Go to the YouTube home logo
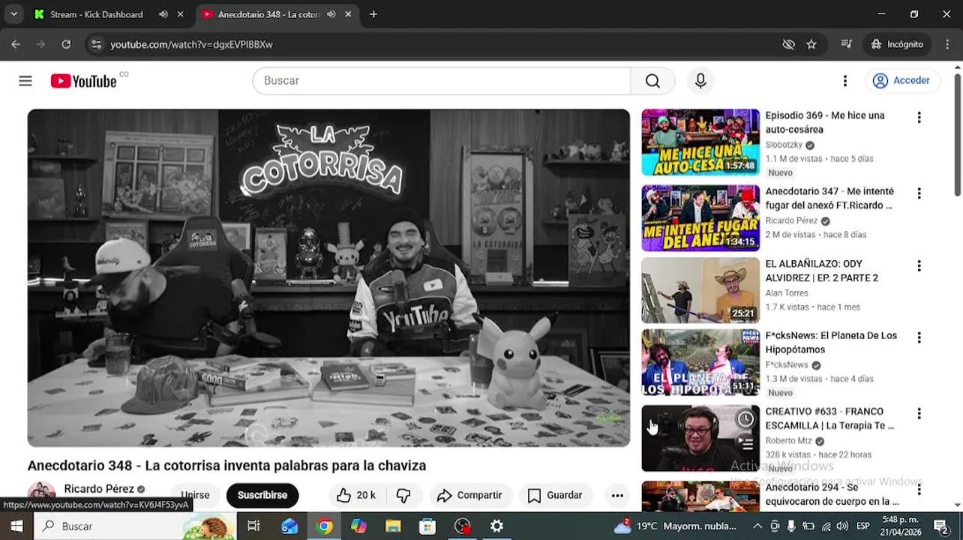The width and height of the screenshot is (963, 540). (x=83, y=81)
